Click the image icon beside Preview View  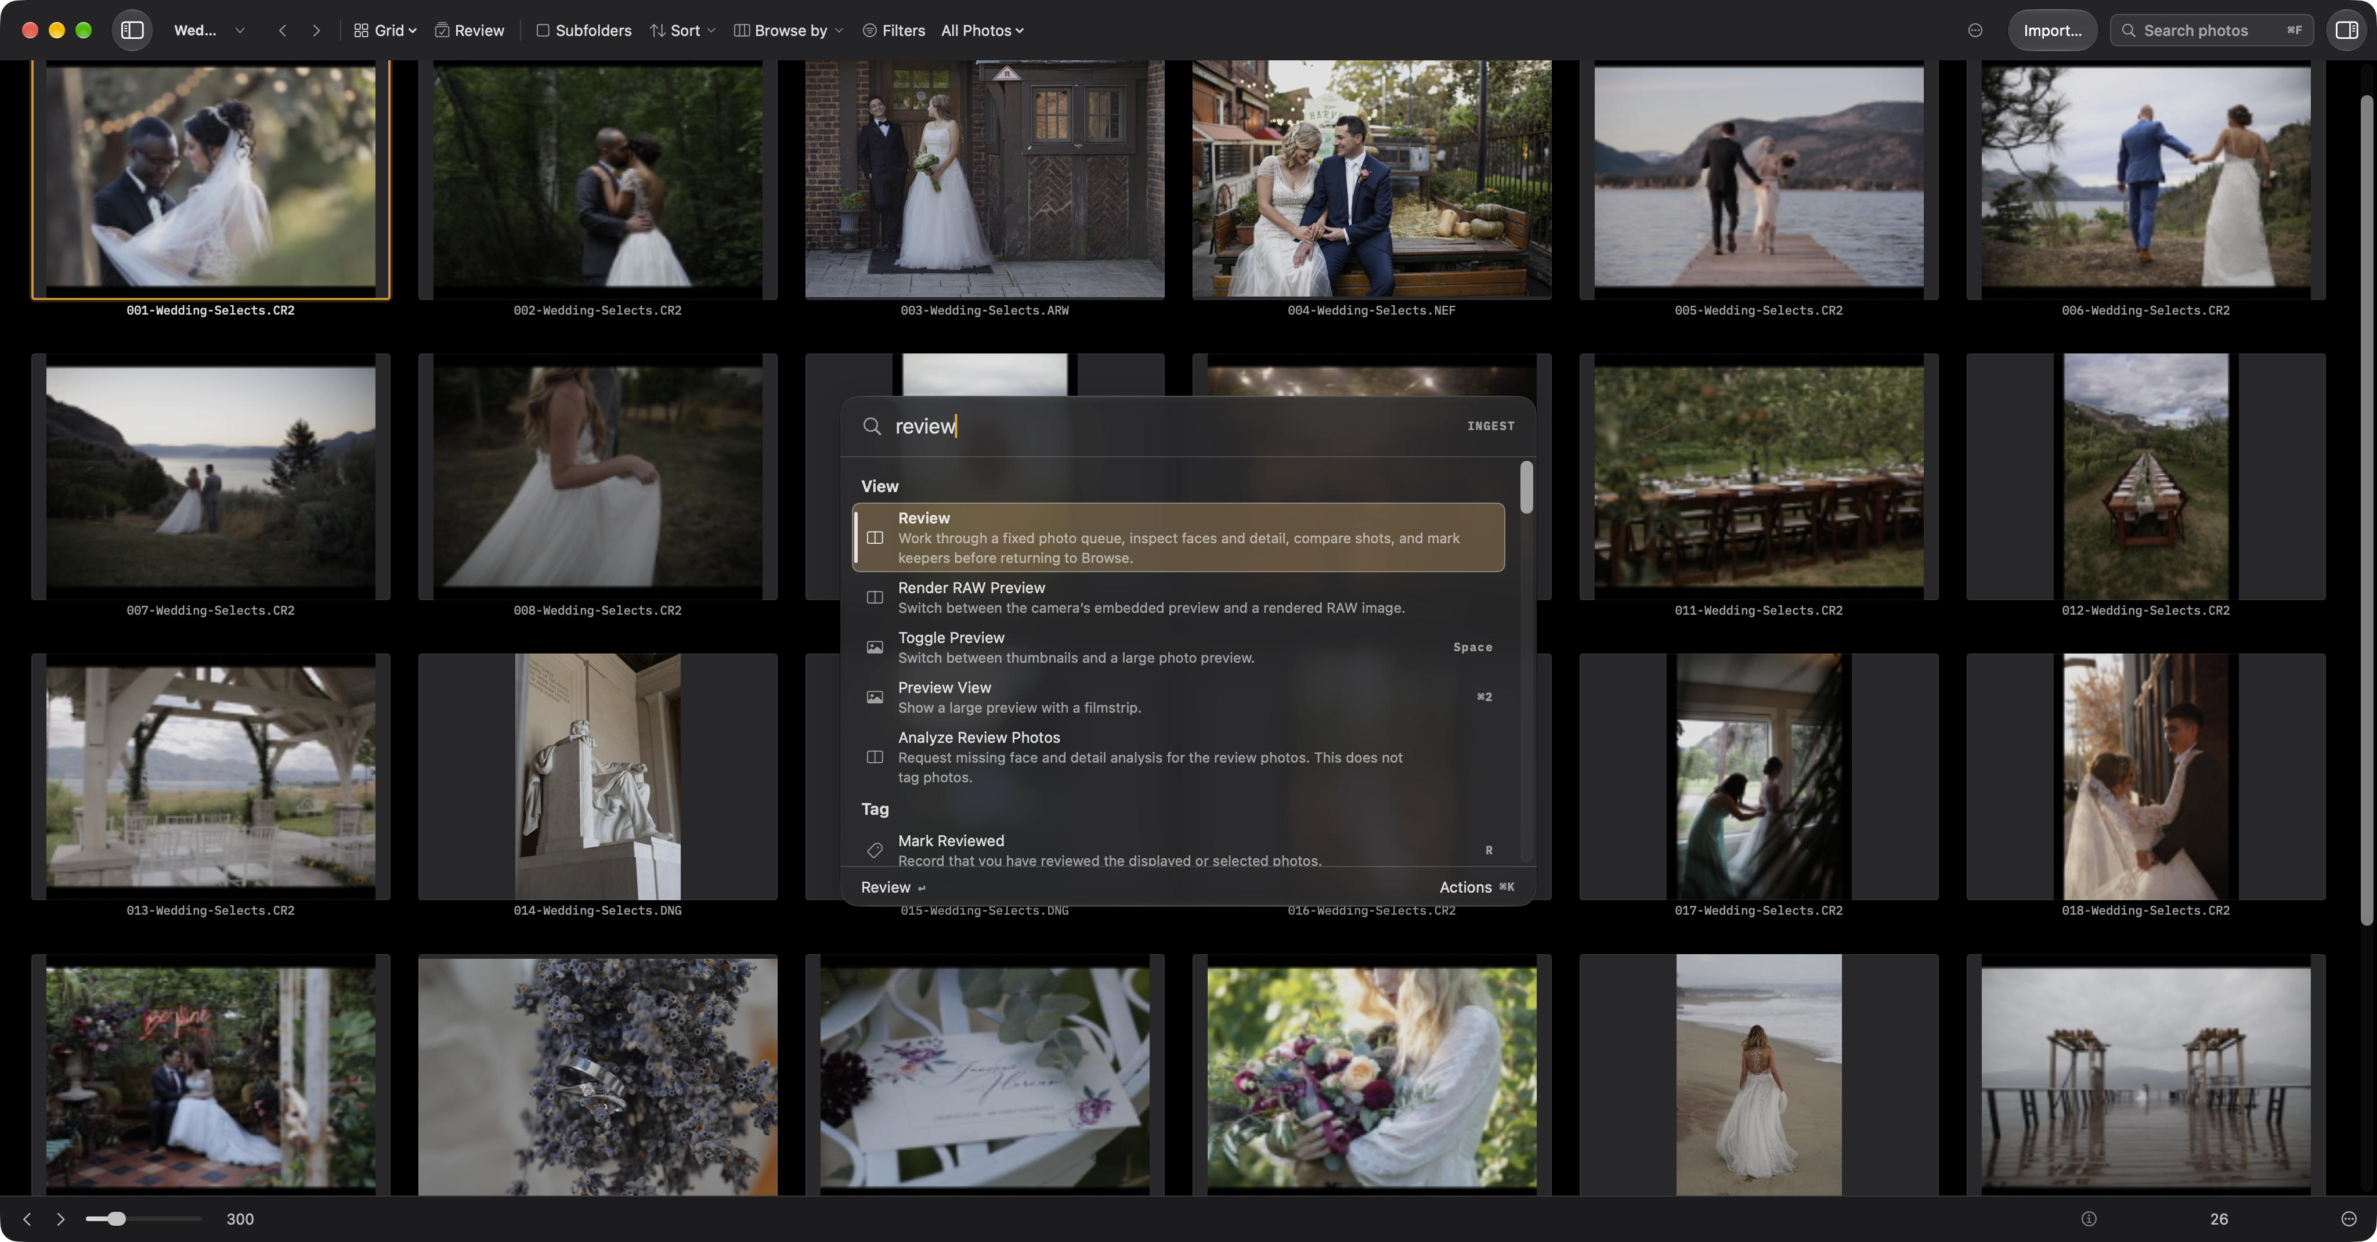[x=875, y=696]
